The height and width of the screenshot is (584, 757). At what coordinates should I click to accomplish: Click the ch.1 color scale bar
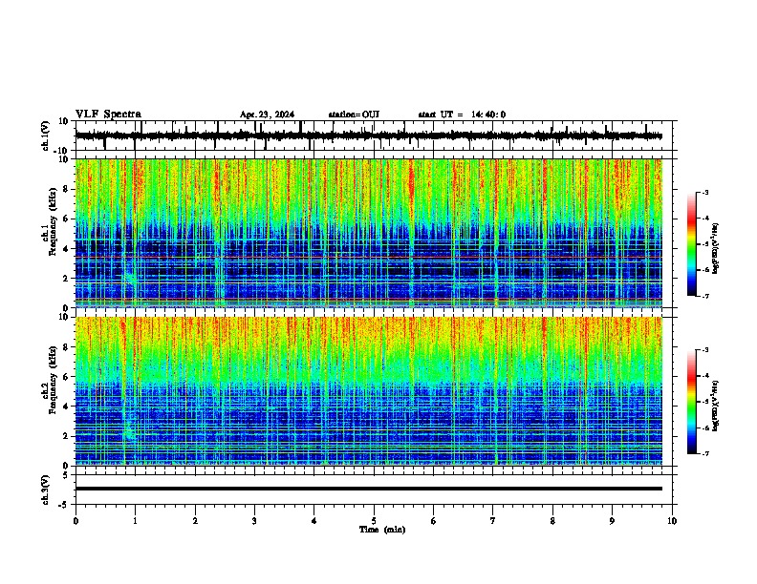pyautogui.click(x=692, y=244)
